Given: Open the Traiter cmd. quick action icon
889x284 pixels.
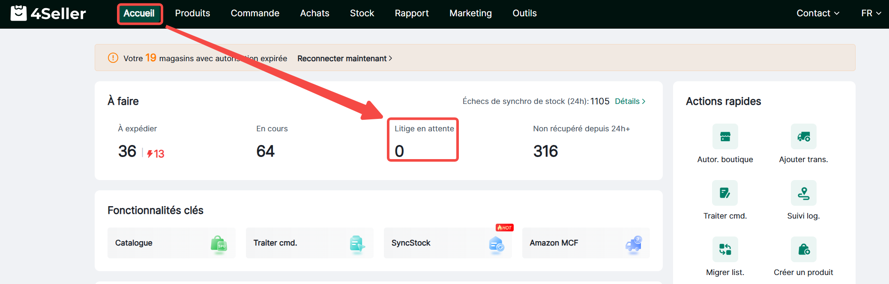Looking at the screenshot, I should (725, 193).
